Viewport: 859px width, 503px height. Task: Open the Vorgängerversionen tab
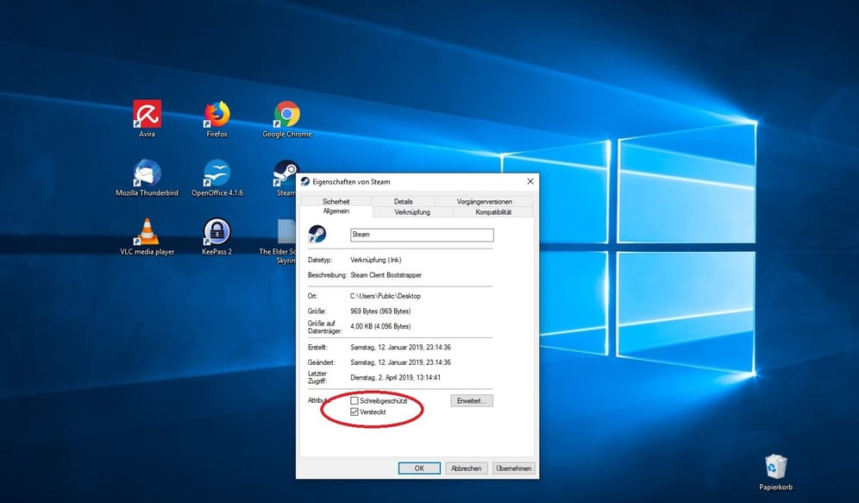[485, 201]
